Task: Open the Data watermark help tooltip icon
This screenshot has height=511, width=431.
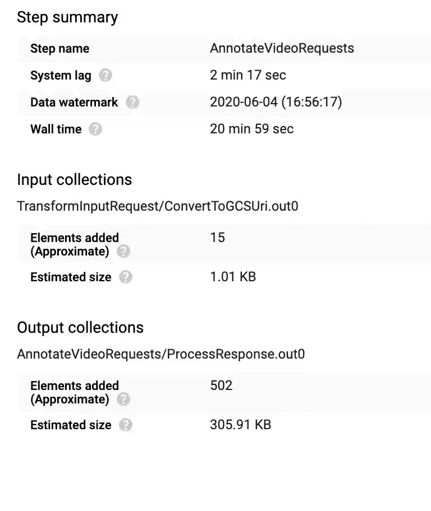Action: (x=132, y=103)
